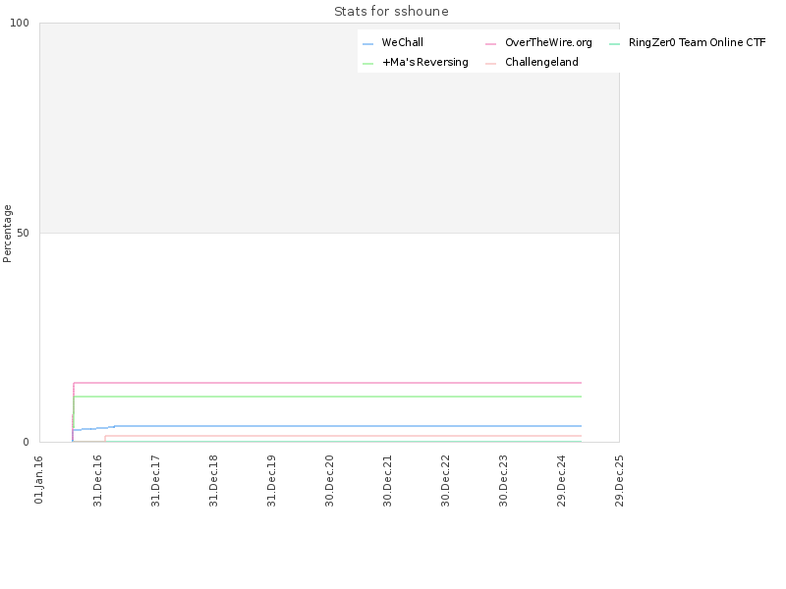This screenshot has height=589, width=786.
Task: Click the +Ma's Reversing legend label
Action: (425, 62)
